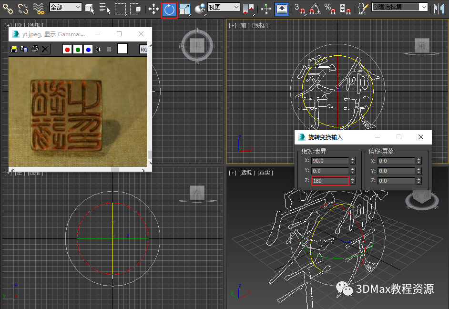The height and width of the screenshot is (309, 449).
Task: Toggle Keyboard Shortcut Override button
Action: tap(282, 9)
